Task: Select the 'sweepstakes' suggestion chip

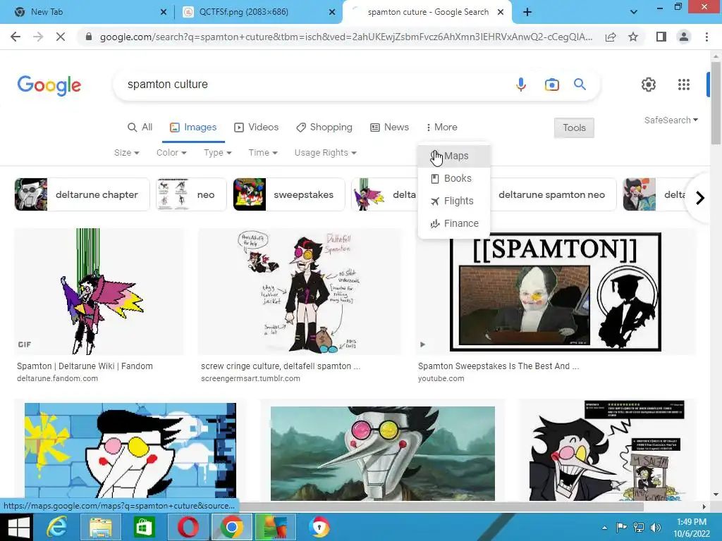Action: 288,194
